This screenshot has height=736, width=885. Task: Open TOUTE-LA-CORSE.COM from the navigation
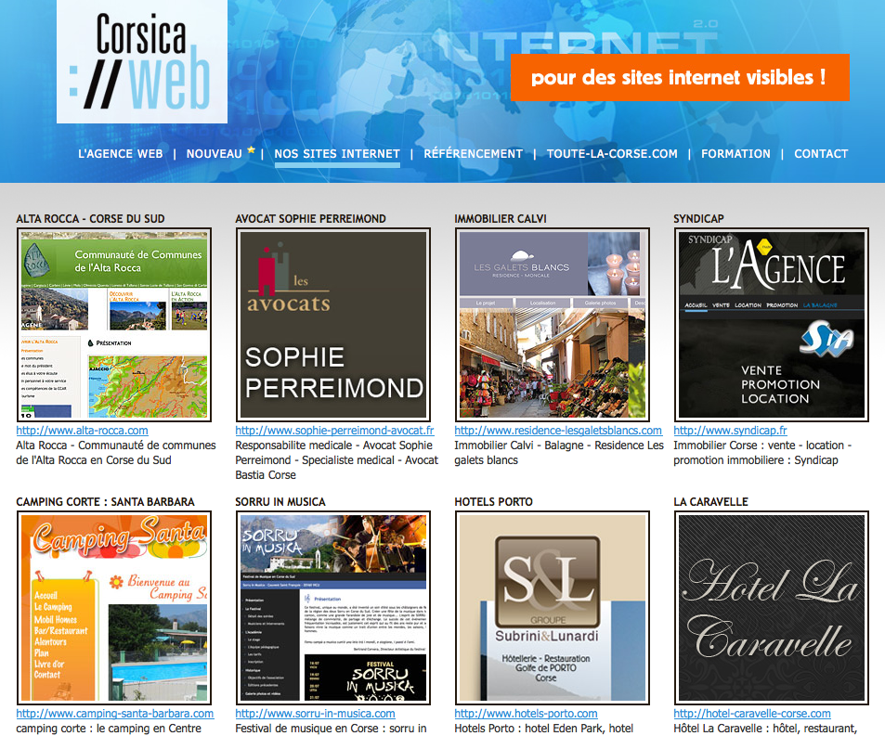[x=612, y=154]
